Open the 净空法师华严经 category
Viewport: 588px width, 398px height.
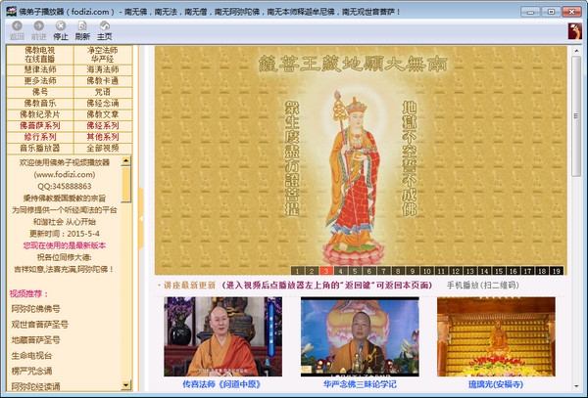click(102, 54)
